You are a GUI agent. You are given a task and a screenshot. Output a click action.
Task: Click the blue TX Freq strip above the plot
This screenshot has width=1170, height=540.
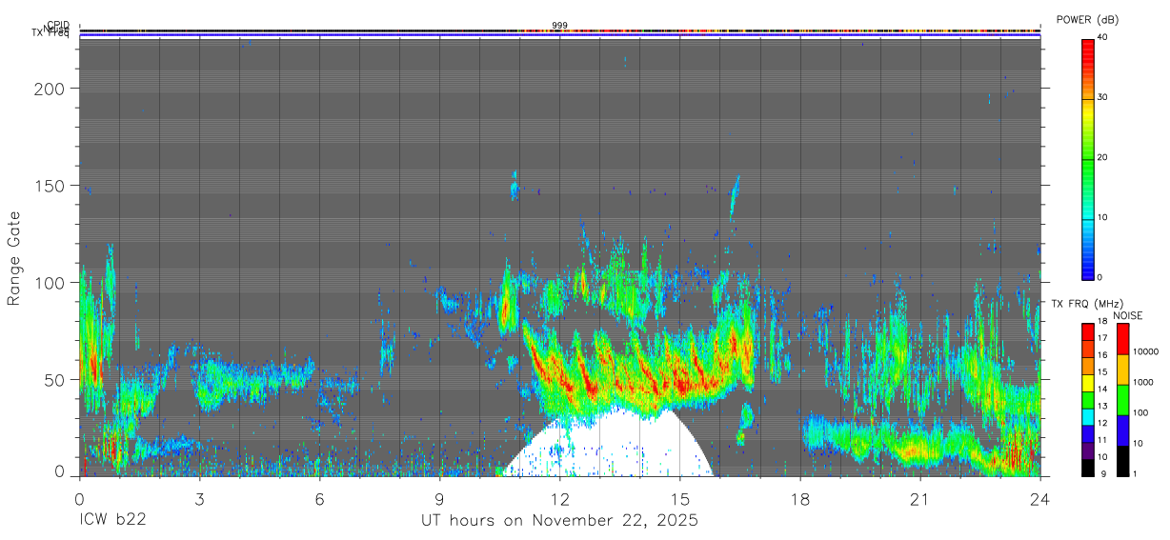(559, 37)
